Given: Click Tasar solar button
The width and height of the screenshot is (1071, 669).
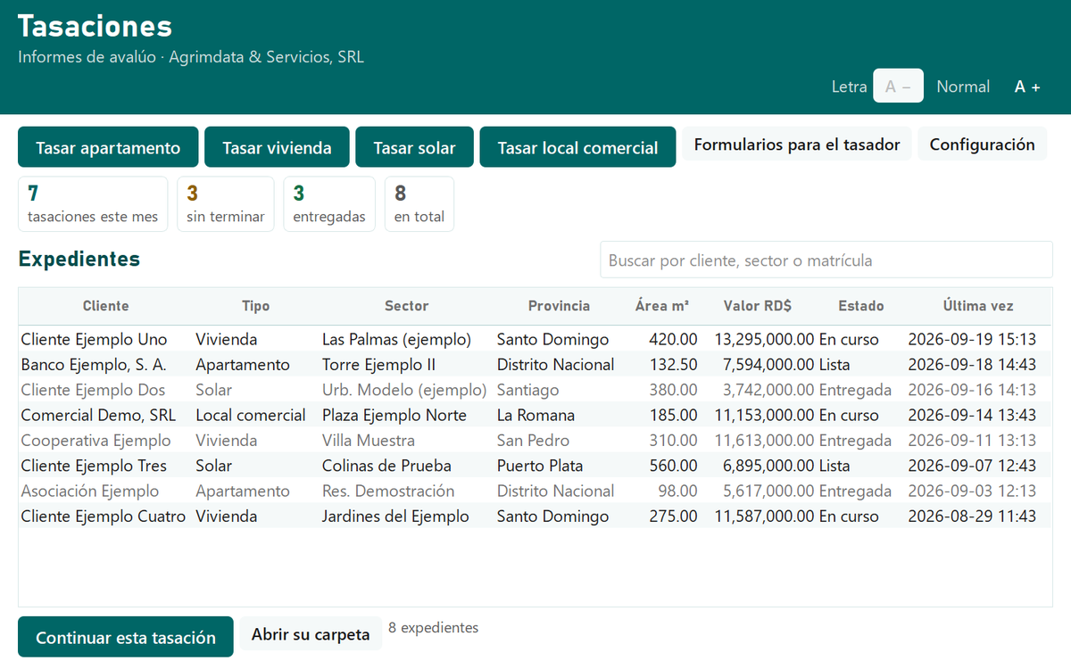Looking at the screenshot, I should coord(414,147).
